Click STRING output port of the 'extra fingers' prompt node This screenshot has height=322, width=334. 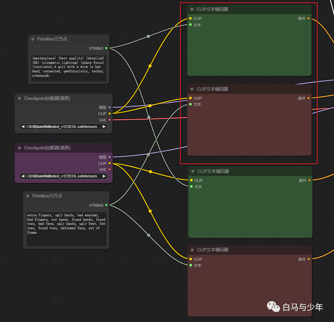click(106, 205)
